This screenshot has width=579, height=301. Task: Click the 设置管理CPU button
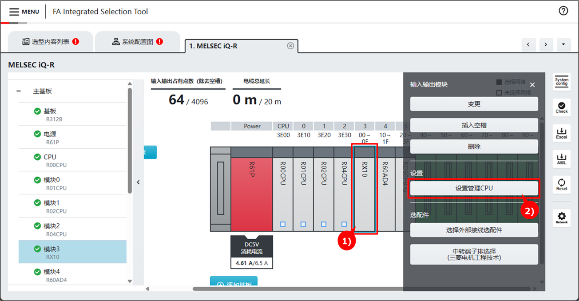[474, 188]
